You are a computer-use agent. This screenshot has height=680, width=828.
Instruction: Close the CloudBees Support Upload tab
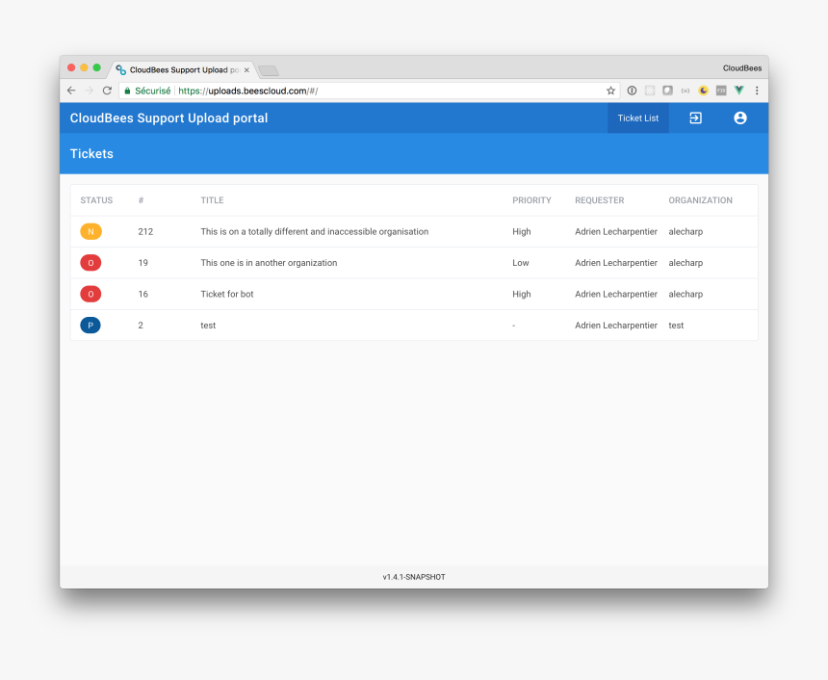[246, 69]
